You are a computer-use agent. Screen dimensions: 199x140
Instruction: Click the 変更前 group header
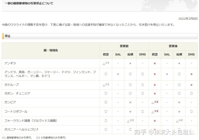click(124, 46)
